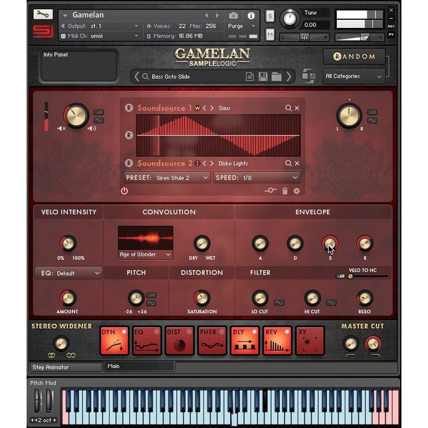Remove Soundsource 1 with X icon
Screen dimensions: 428x428
pyautogui.click(x=297, y=108)
